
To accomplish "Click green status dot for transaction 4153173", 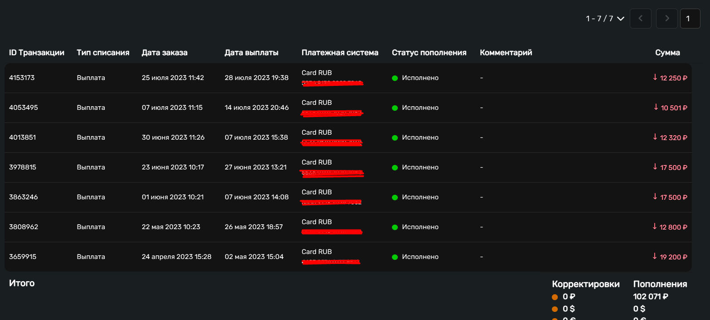I will point(395,78).
